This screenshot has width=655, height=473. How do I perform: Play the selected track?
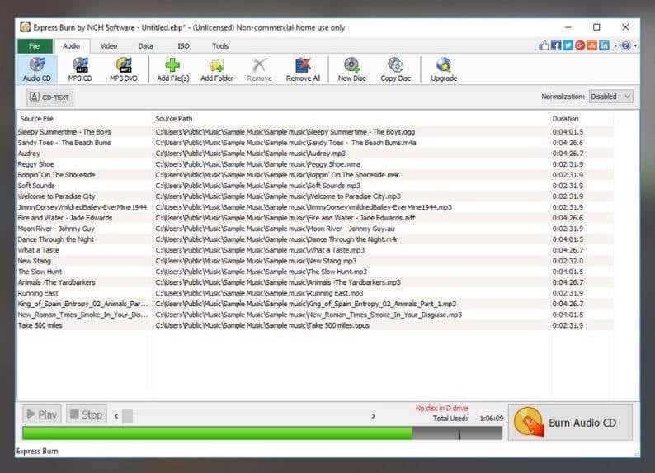42,414
